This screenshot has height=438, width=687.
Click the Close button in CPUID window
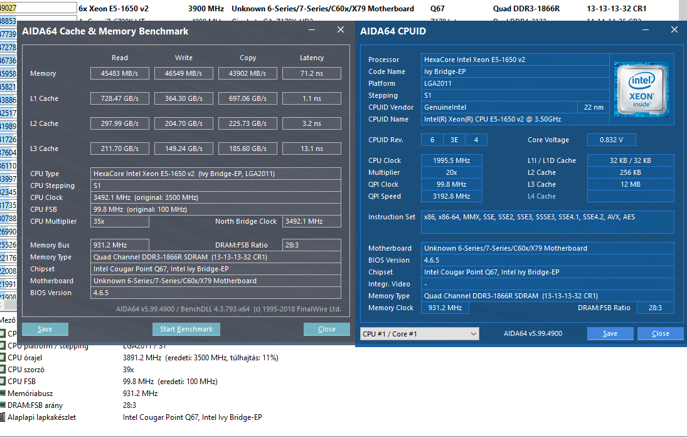pos(660,333)
